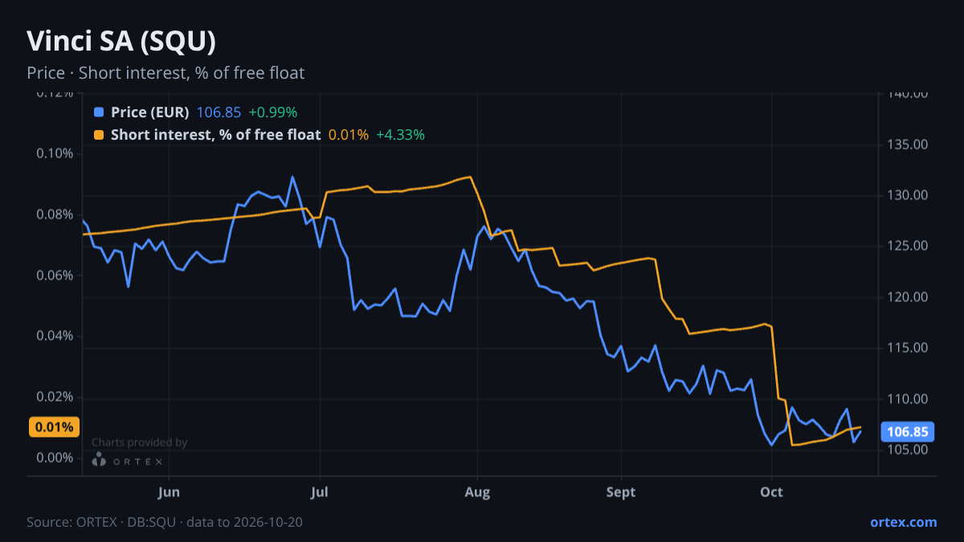Click the 135.00 right axis label
Screen dimensions: 964x542
coord(908,145)
